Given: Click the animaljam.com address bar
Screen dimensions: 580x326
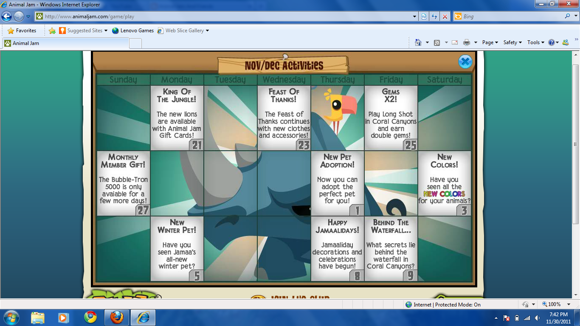Looking at the screenshot, I should coord(225,17).
